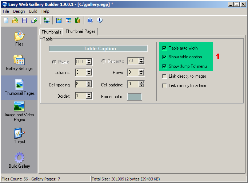
Task: Enable Link directly to images
Action: [164, 76]
